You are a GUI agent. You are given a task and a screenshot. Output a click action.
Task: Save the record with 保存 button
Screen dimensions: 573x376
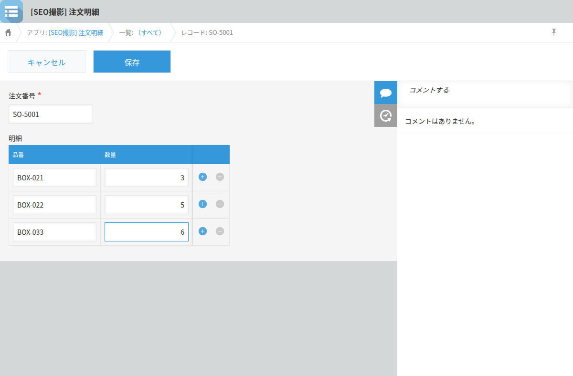coord(132,62)
